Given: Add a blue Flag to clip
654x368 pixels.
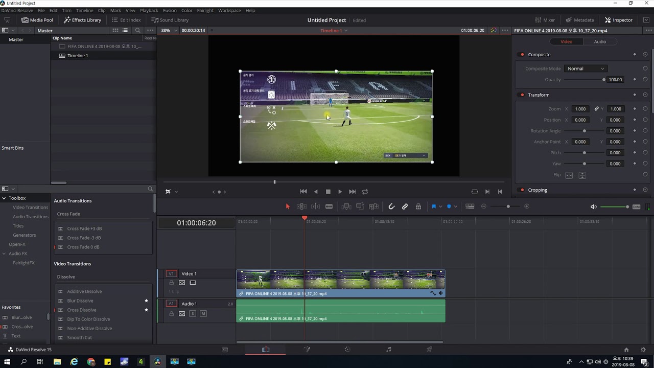Looking at the screenshot, I should (x=434, y=206).
